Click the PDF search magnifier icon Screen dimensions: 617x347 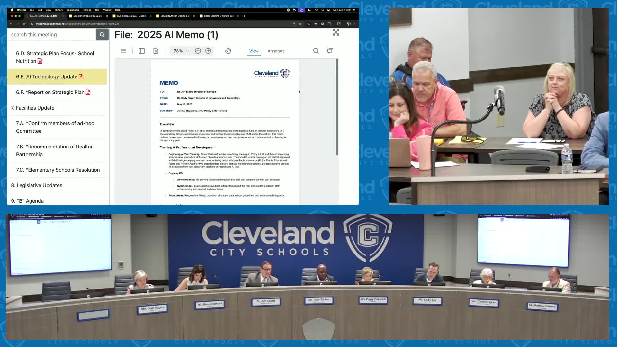click(316, 51)
